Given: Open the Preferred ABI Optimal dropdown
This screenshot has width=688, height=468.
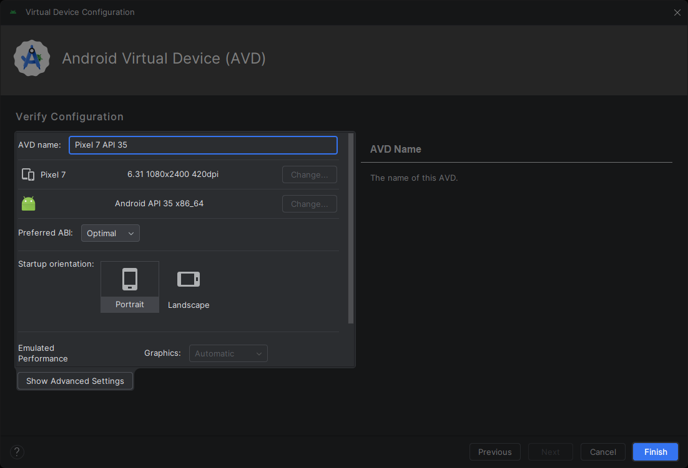Looking at the screenshot, I should 111,233.
